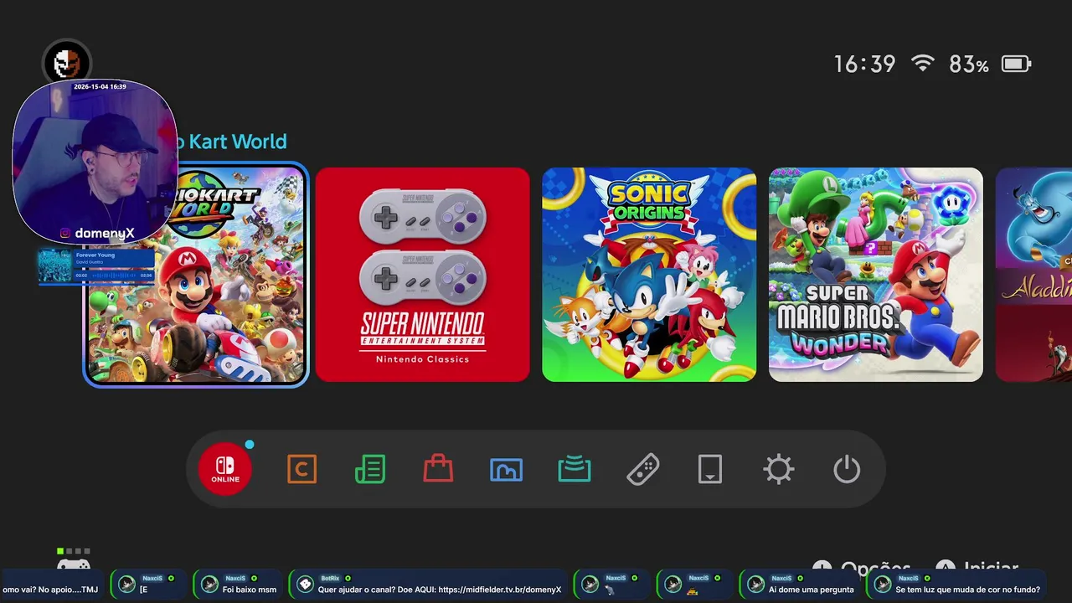
Task: Click the battery status icon
Action: (1016, 64)
